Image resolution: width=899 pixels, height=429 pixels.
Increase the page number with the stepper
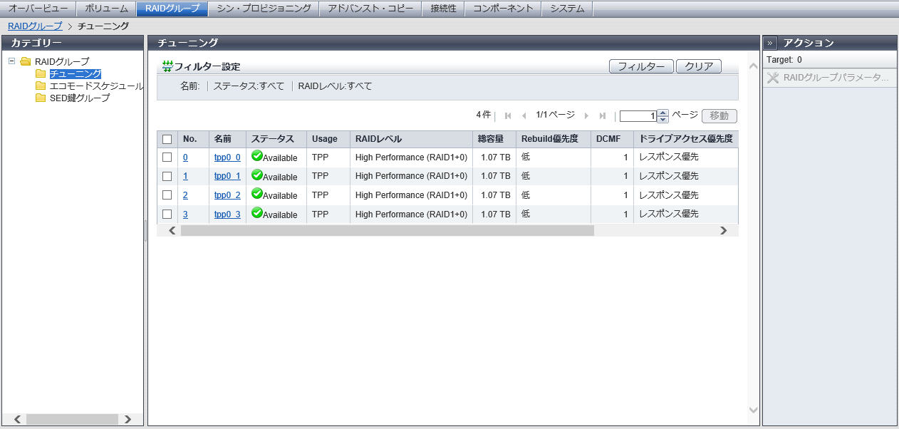(x=663, y=113)
